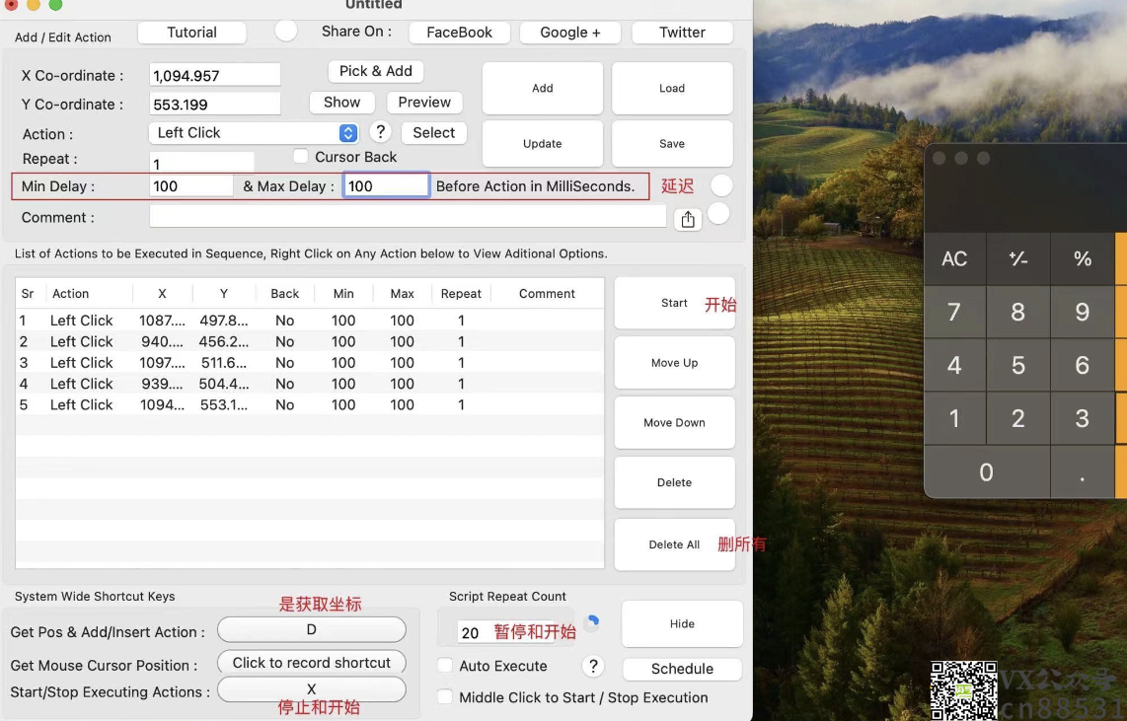This screenshot has width=1127, height=721.
Task: Click the Comment text field
Action: (x=408, y=216)
